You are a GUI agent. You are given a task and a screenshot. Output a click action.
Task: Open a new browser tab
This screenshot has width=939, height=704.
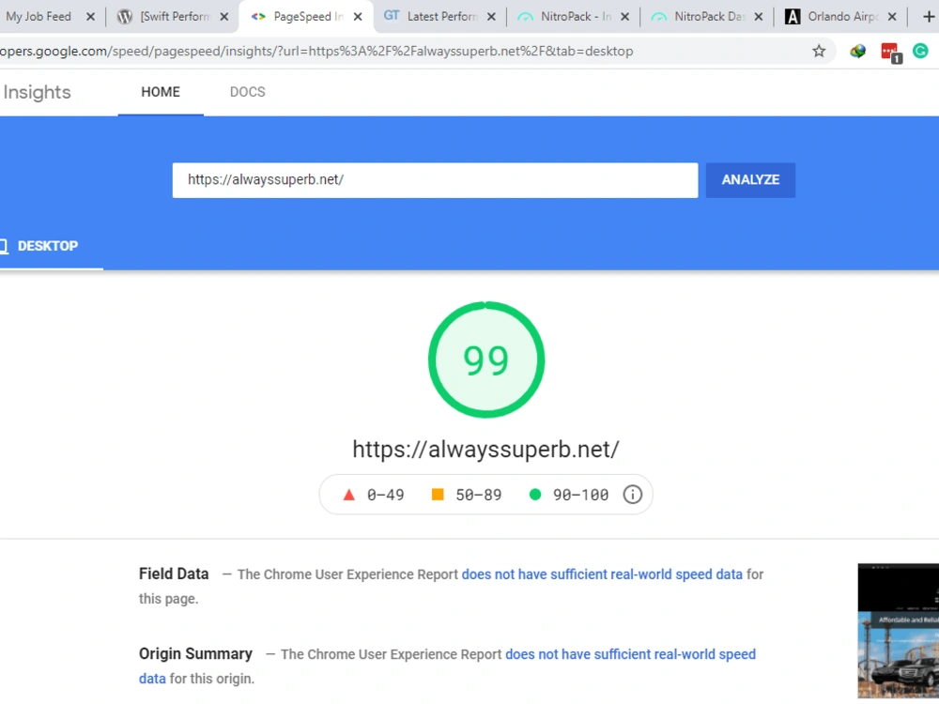[929, 17]
